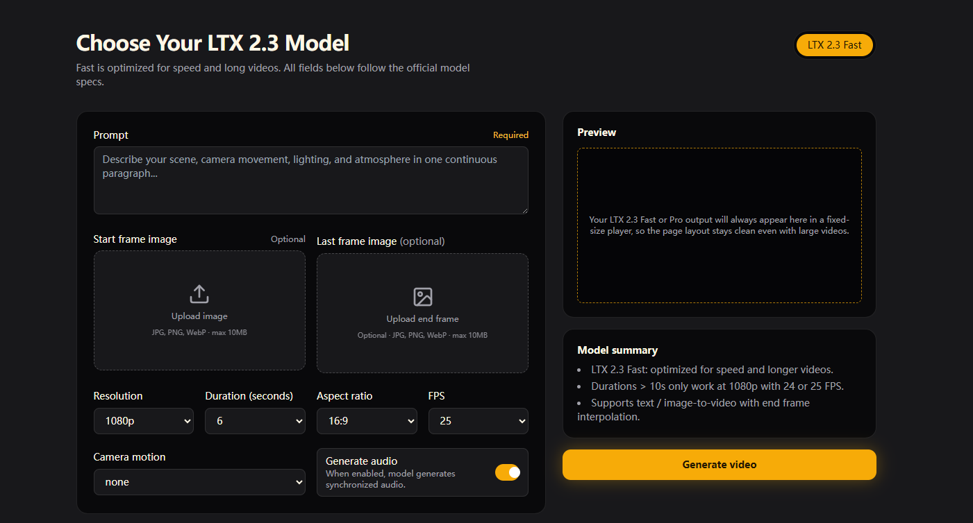Grab the prompt textarea resize handle

pyautogui.click(x=524, y=210)
